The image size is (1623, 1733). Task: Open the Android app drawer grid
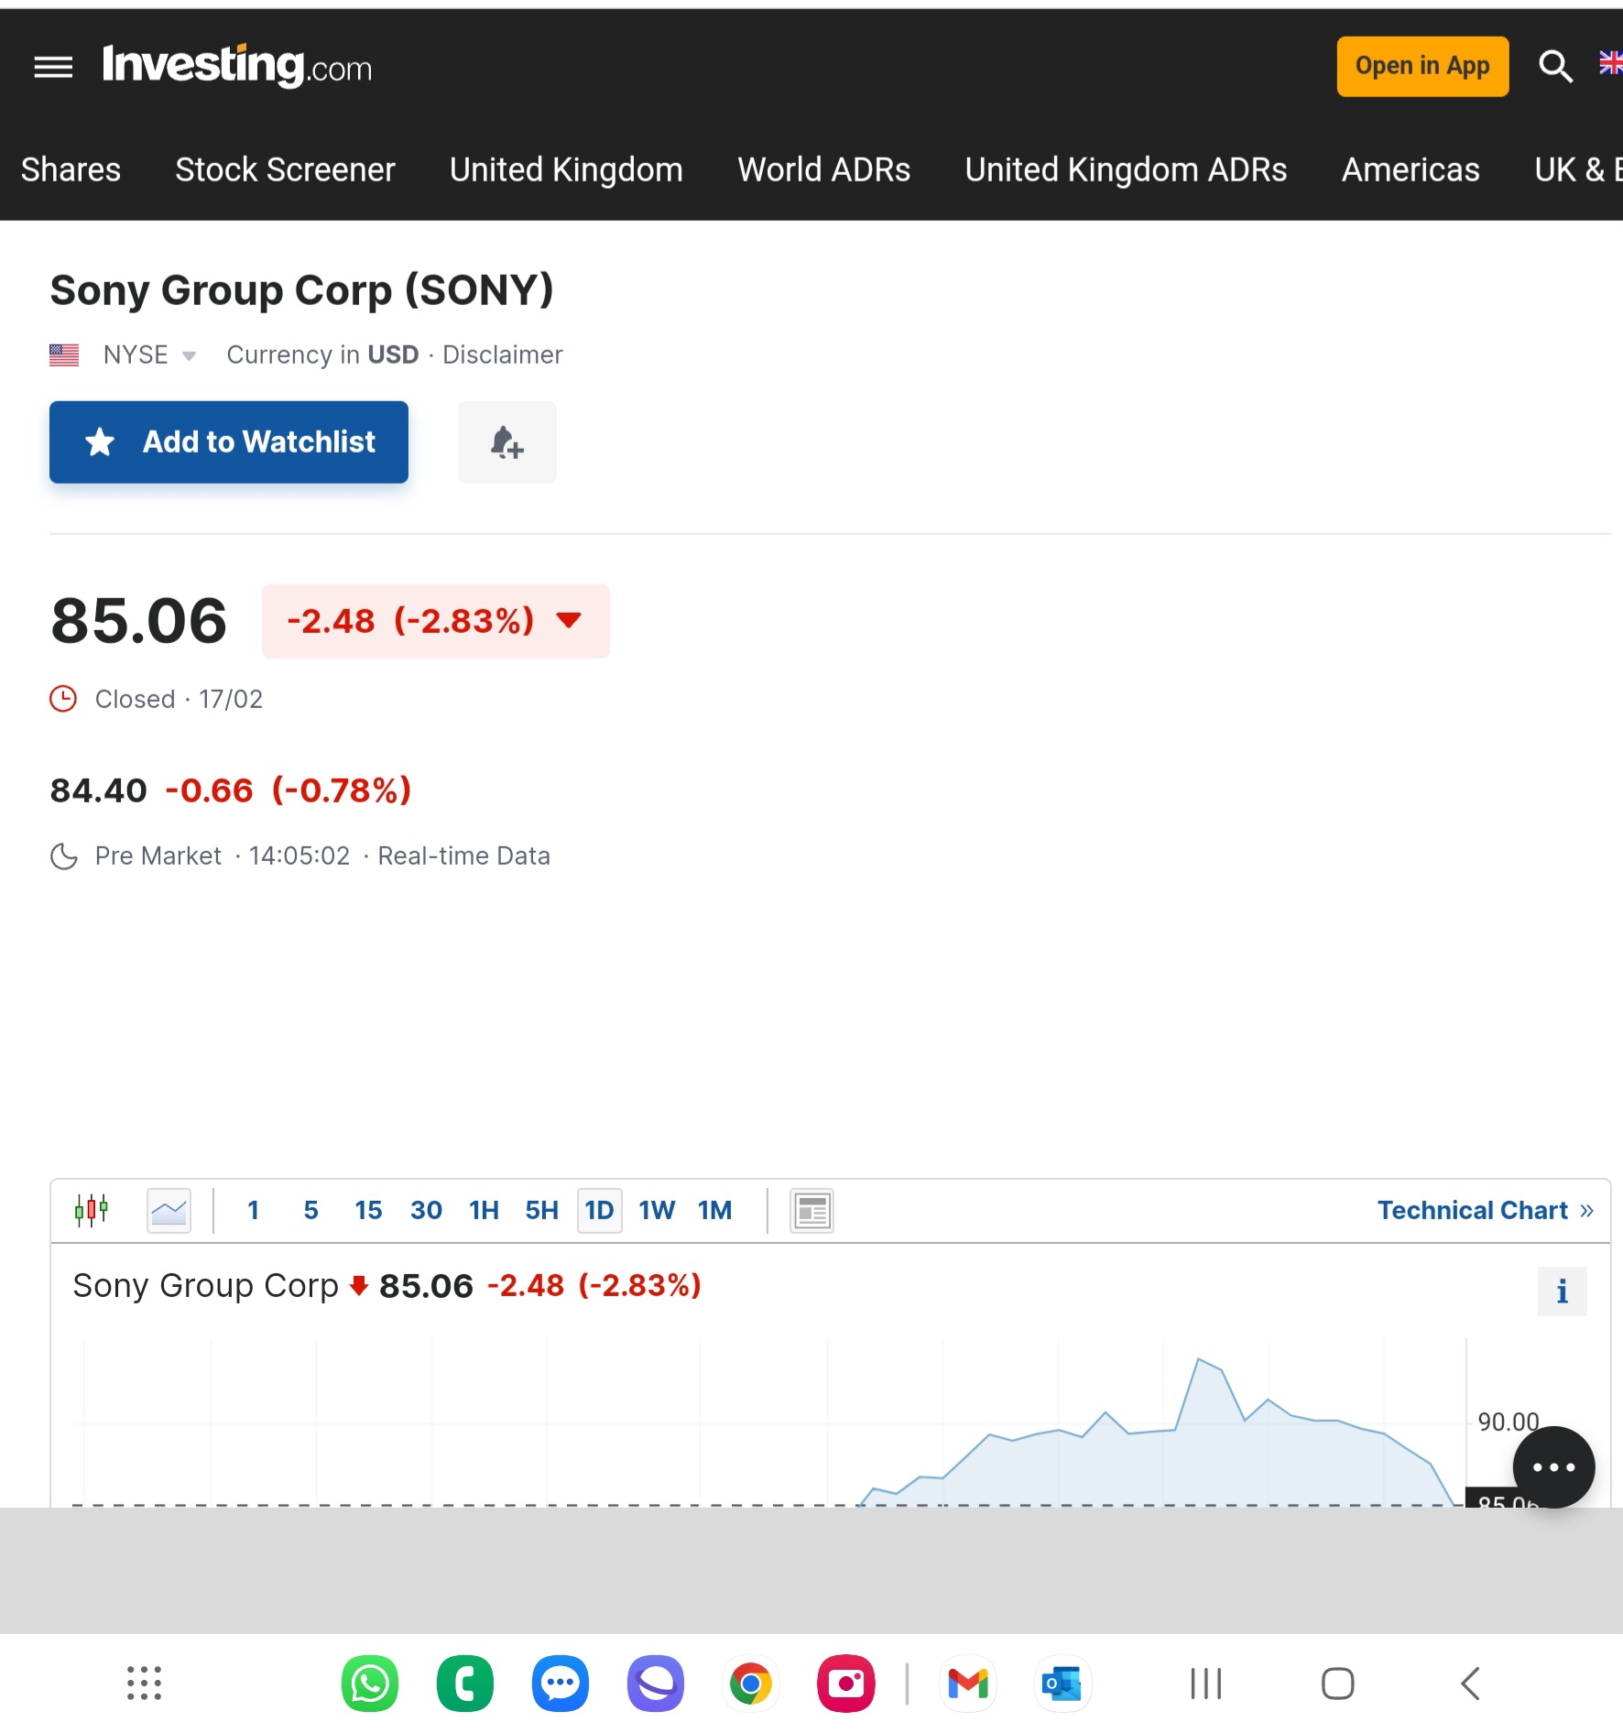(x=144, y=1683)
